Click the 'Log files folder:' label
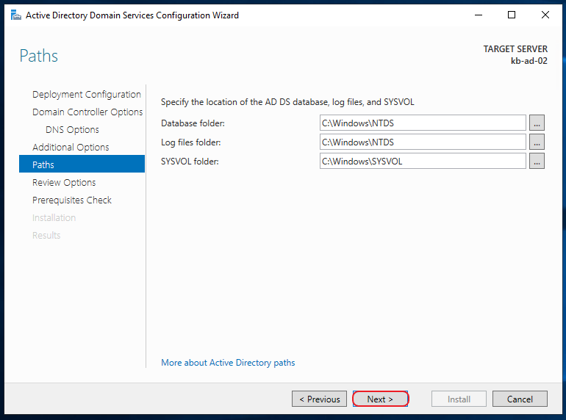The width and height of the screenshot is (566, 420). click(x=191, y=142)
